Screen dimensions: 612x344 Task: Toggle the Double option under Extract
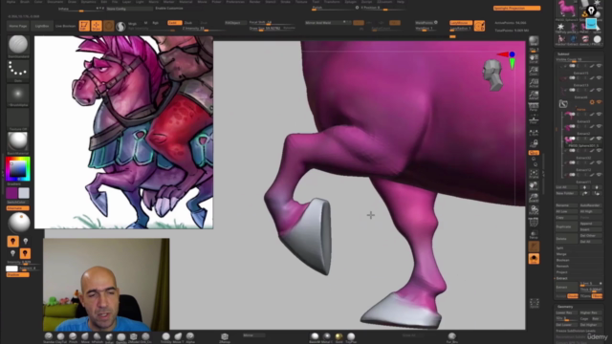tap(573, 296)
